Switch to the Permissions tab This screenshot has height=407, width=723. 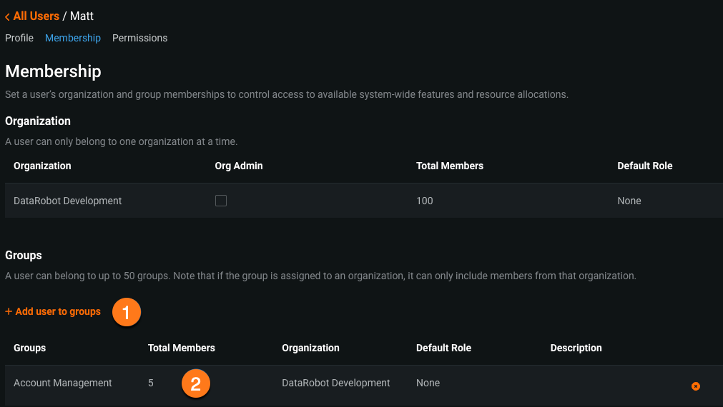tap(139, 38)
